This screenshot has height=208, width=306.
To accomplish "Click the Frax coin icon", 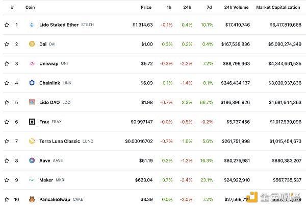I will (31, 122).
